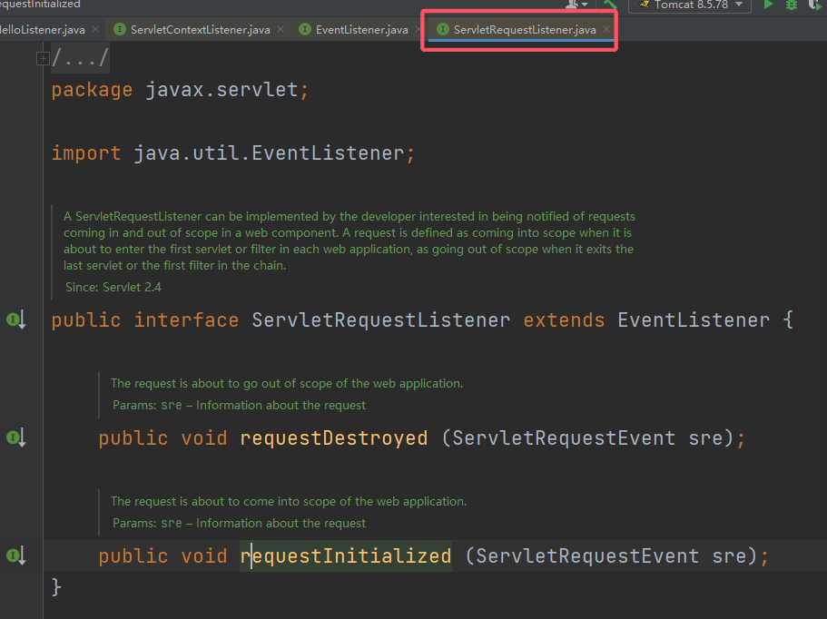Close the HelloListener.java tab
Image resolution: width=827 pixels, height=619 pixels.
click(x=95, y=29)
